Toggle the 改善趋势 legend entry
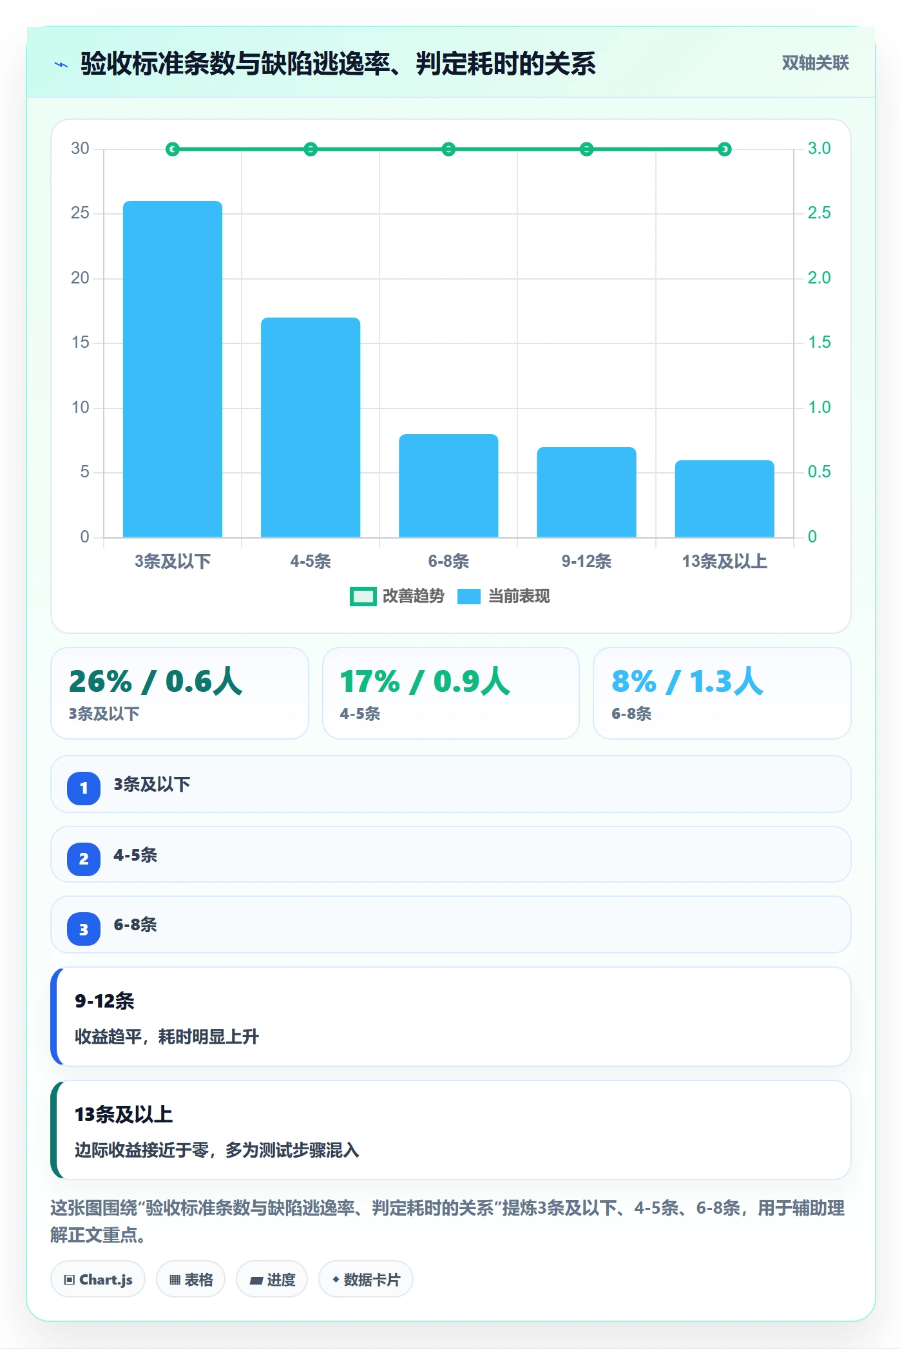This screenshot has height=1349, width=902. [397, 597]
